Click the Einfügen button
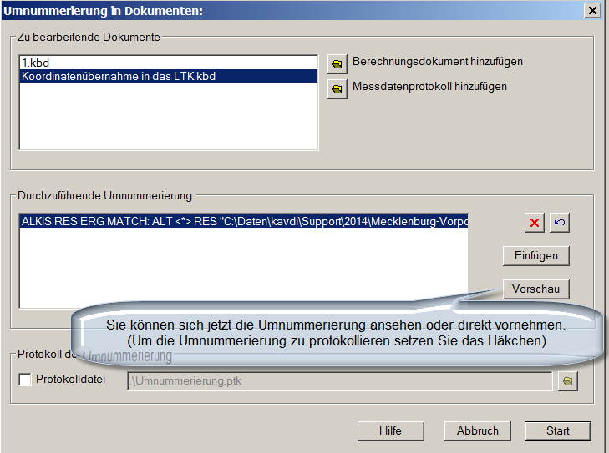This screenshot has width=609, height=453. click(535, 255)
